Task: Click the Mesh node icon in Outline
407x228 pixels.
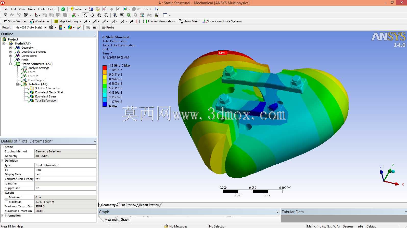Action: pyautogui.click(x=18, y=60)
